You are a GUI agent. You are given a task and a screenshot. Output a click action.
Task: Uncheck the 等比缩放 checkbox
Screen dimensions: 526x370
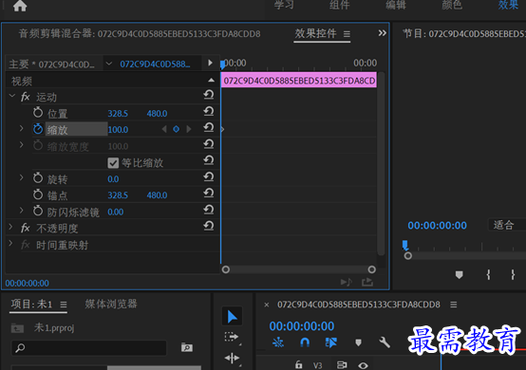click(113, 163)
